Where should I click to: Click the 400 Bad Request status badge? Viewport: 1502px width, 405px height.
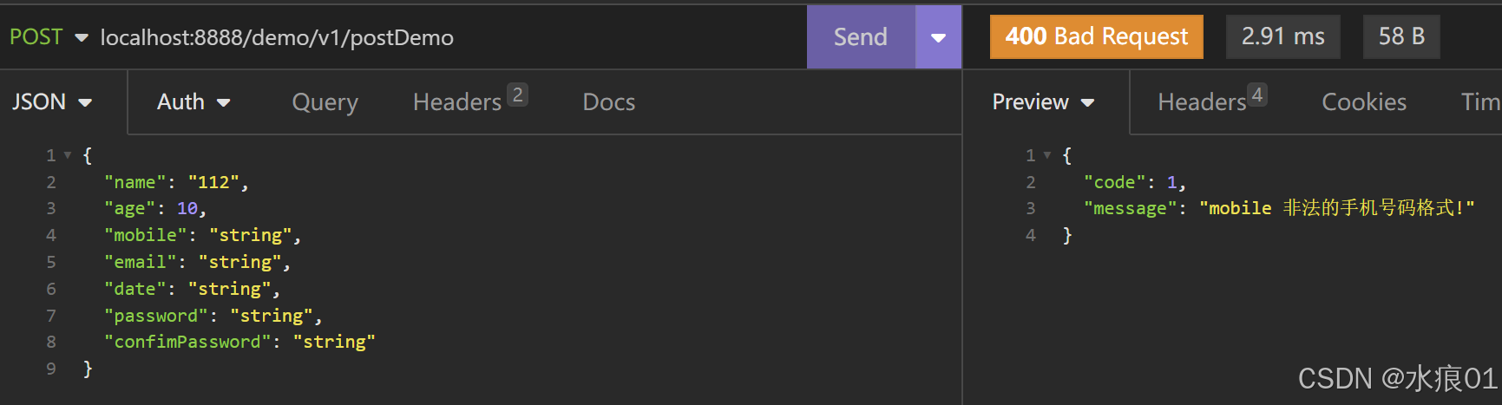[x=1097, y=36]
